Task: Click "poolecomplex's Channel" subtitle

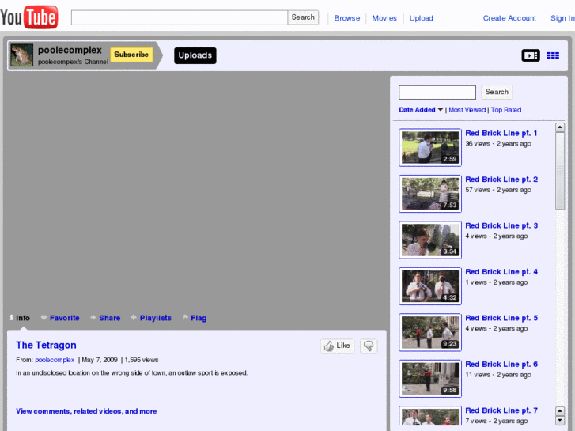Action: click(73, 62)
